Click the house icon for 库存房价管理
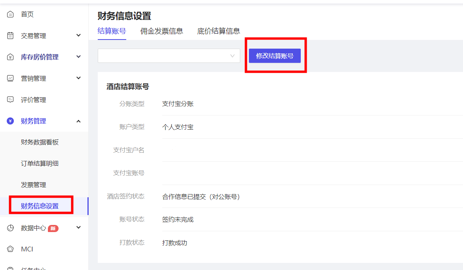The height and width of the screenshot is (270, 463). pos(11,57)
